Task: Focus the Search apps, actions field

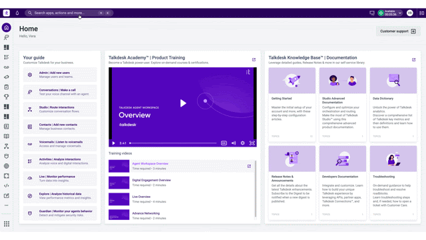Action: click(x=69, y=13)
